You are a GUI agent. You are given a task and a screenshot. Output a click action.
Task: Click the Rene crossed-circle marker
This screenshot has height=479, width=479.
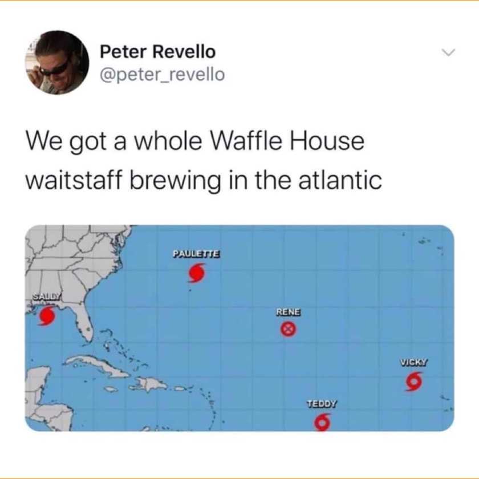coord(289,329)
